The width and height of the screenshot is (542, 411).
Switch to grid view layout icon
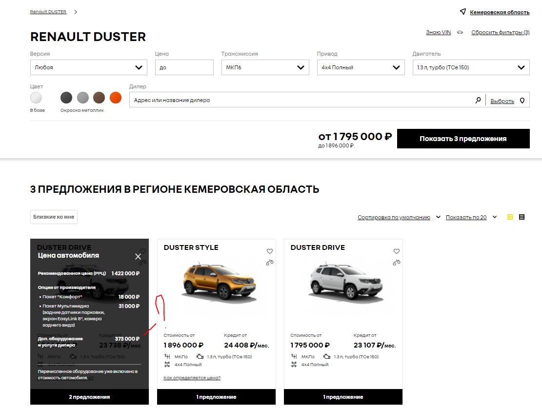[510, 217]
